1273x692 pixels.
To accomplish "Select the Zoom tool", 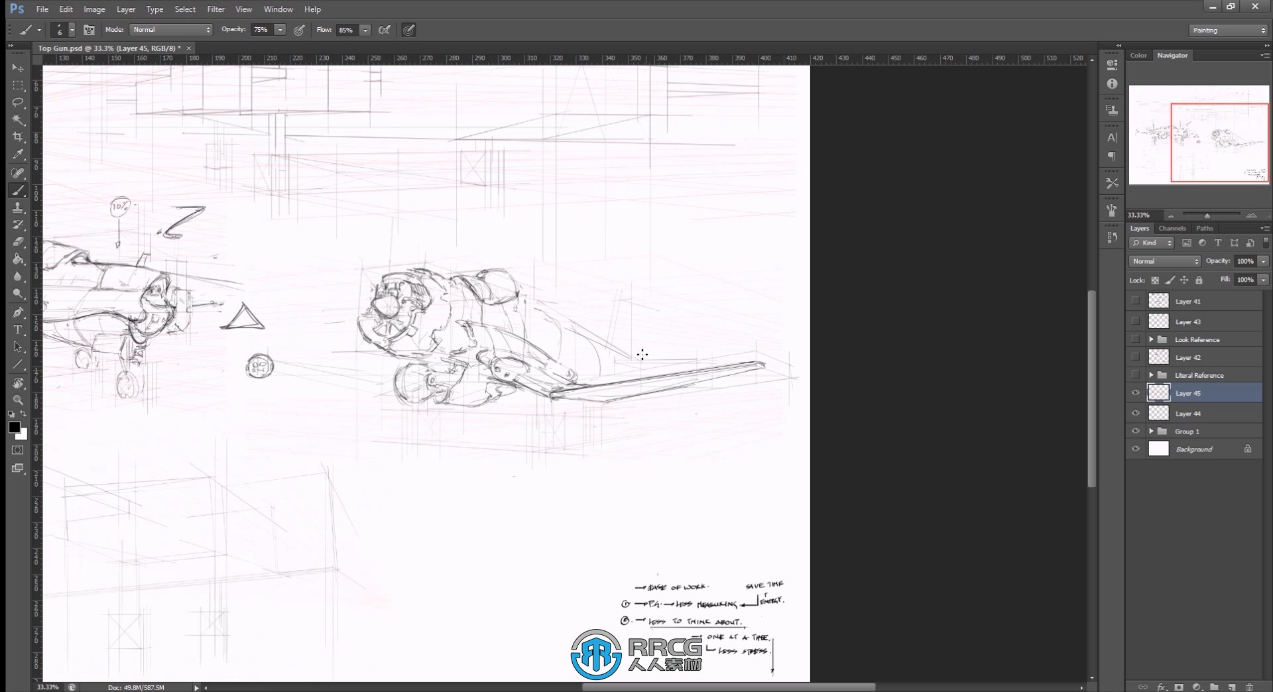I will click(18, 400).
